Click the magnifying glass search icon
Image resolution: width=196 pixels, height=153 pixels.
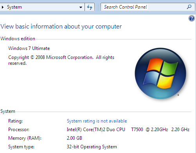coord(189,7)
